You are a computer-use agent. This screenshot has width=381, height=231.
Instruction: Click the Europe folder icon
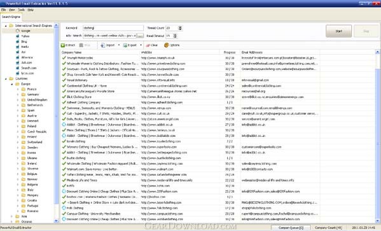click(17, 84)
